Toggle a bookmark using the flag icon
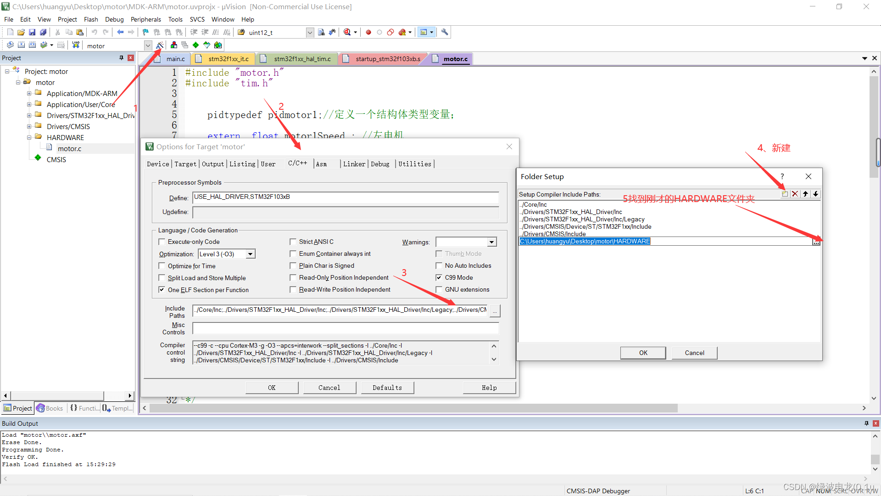Screen dimensions: 881x496 pos(145,32)
